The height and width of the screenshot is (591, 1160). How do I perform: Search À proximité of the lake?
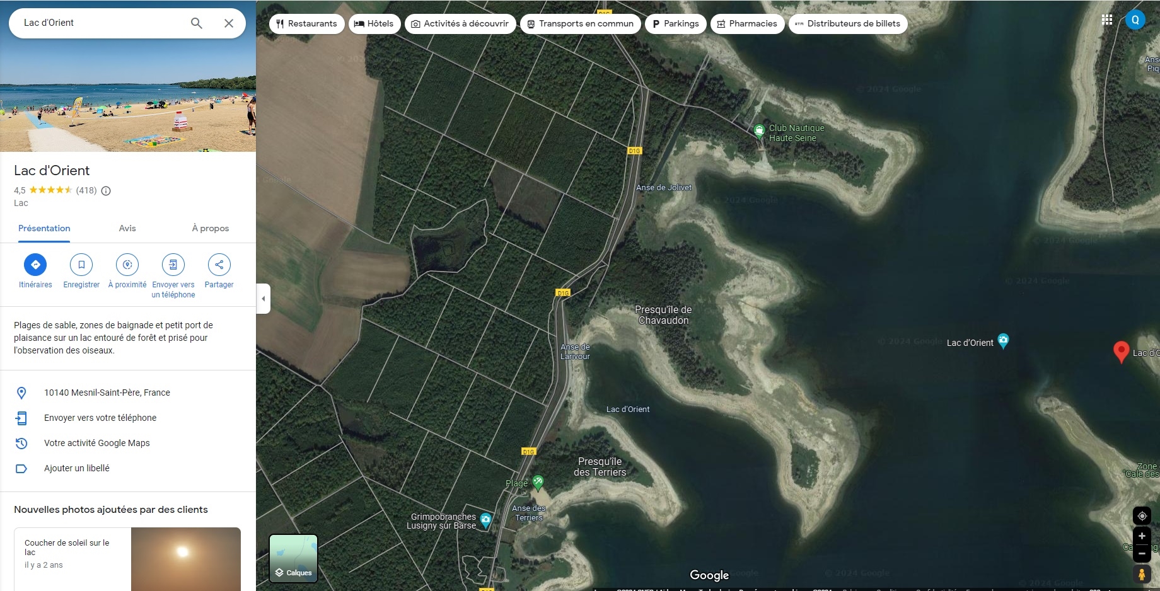127,265
